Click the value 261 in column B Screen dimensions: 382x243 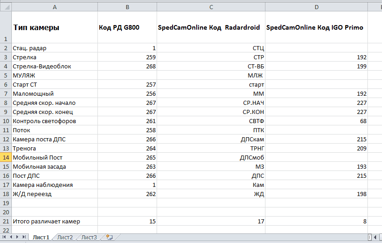point(127,121)
